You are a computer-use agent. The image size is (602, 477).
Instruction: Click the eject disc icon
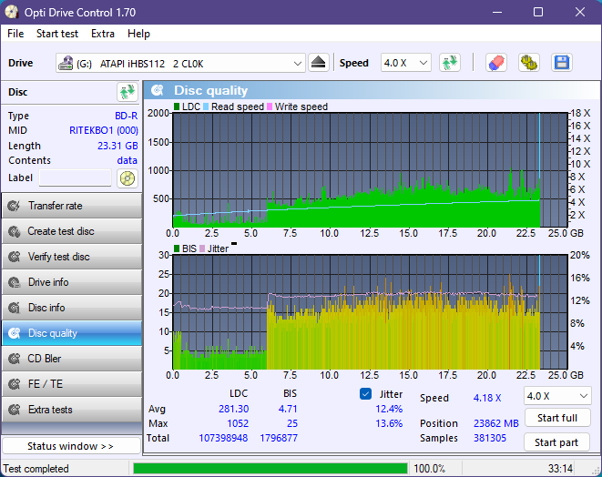[x=318, y=63]
